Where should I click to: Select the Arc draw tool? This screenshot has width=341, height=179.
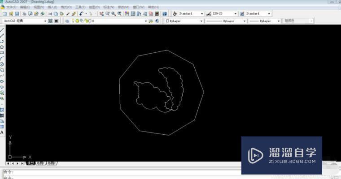(2, 58)
